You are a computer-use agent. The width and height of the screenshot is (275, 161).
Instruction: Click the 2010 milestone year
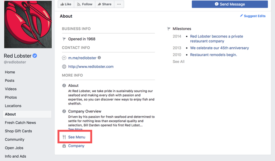(x=177, y=55)
